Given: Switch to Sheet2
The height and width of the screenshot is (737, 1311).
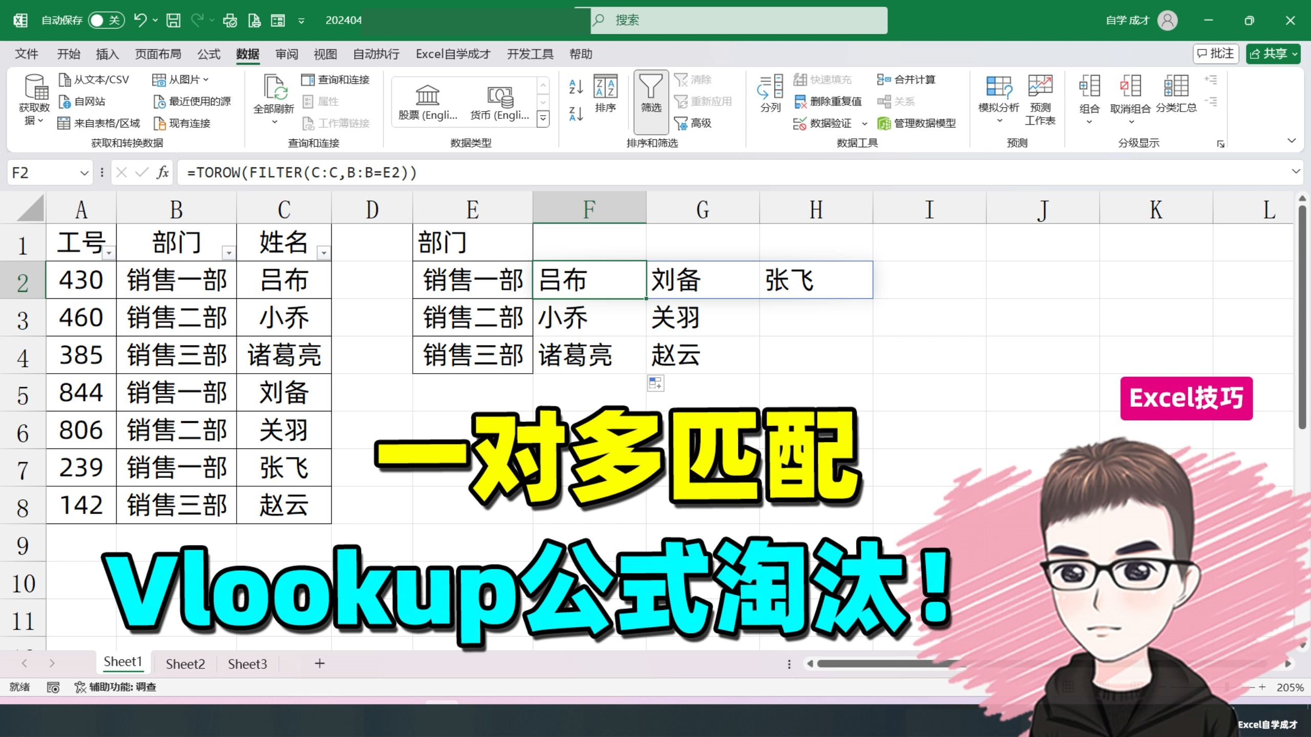Looking at the screenshot, I should pos(184,663).
